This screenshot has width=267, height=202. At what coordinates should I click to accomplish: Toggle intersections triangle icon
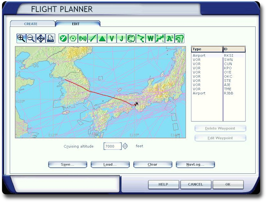pyautogui.click(x=102, y=38)
